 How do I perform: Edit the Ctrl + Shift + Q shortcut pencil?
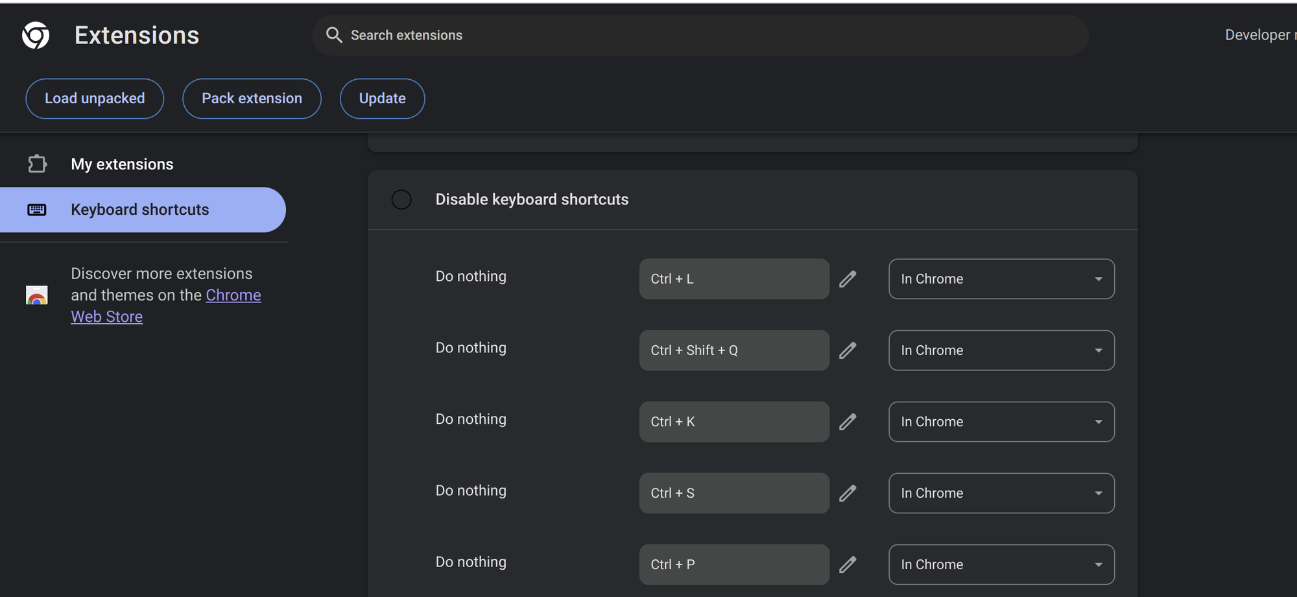pos(848,350)
